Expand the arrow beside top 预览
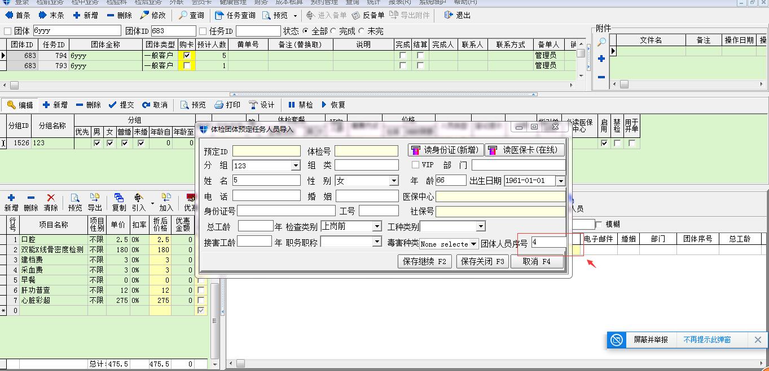 click(x=295, y=16)
